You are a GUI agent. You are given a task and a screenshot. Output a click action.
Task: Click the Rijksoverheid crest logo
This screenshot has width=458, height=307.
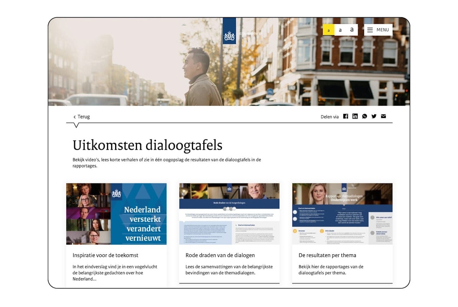pos(229,31)
